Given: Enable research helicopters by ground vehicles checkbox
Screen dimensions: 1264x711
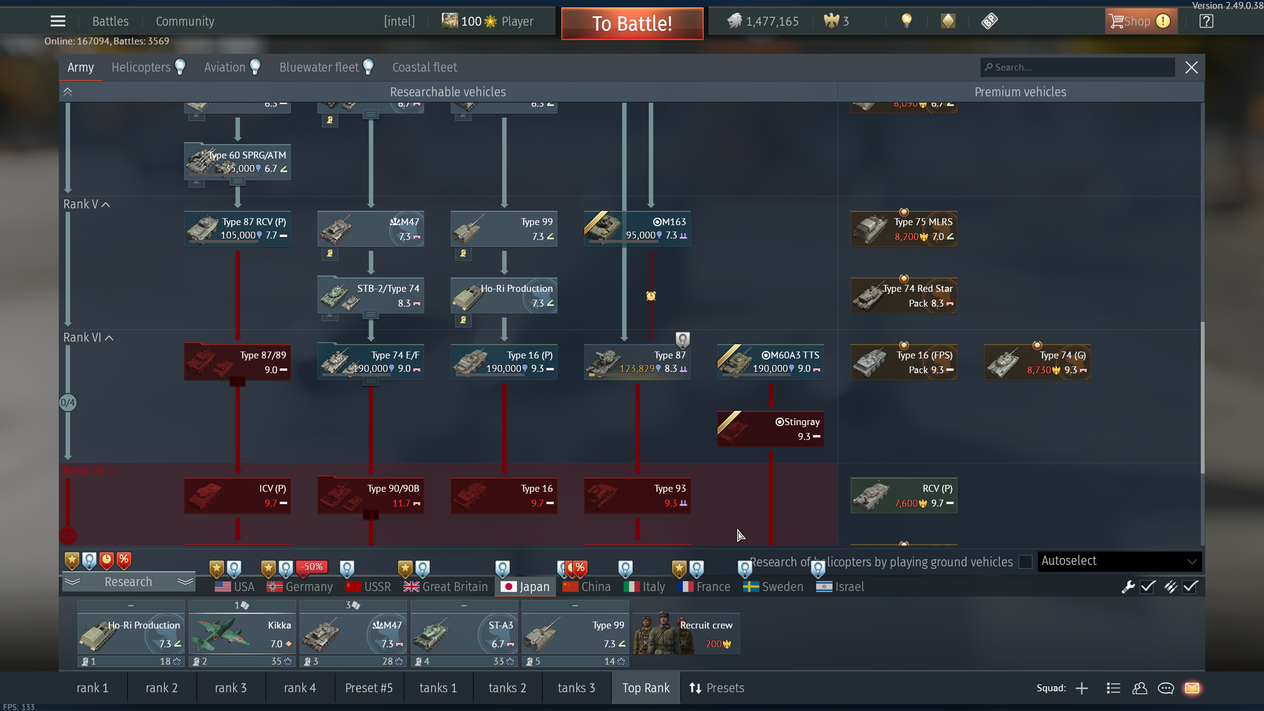Looking at the screenshot, I should pyautogui.click(x=1026, y=562).
